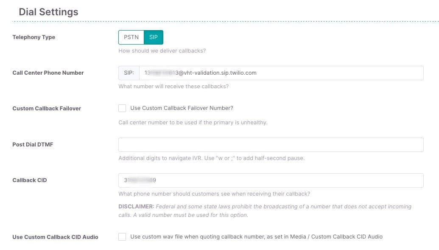Click the Post Dial DTMF label
The height and width of the screenshot is (250, 439).
click(33, 144)
